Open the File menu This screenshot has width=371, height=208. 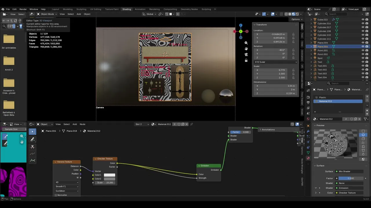[8, 9]
